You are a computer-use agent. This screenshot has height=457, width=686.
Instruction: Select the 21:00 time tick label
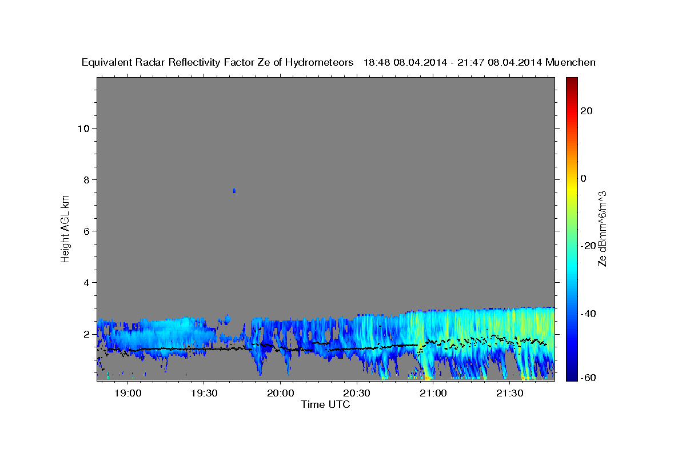(433, 394)
